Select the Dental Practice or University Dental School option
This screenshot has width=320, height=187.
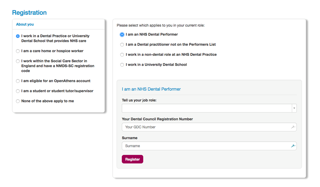tap(18, 36)
